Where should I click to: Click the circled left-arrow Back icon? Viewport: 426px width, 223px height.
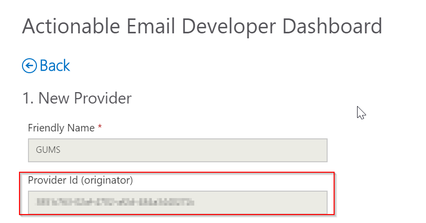(x=29, y=66)
